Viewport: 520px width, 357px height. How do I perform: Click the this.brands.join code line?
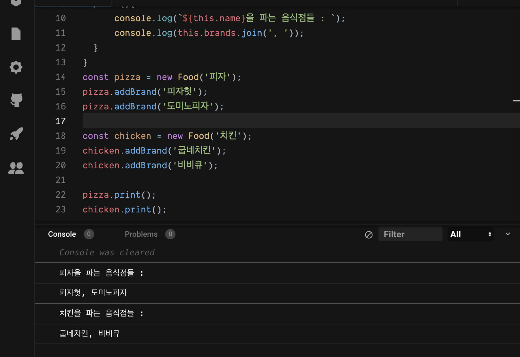tap(209, 33)
